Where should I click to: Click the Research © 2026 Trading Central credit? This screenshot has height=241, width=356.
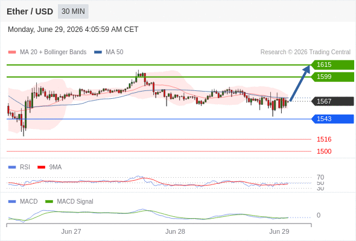pyautogui.click(x=305, y=52)
